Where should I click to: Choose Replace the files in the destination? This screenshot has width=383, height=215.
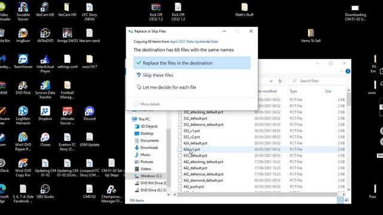pyautogui.click(x=191, y=63)
